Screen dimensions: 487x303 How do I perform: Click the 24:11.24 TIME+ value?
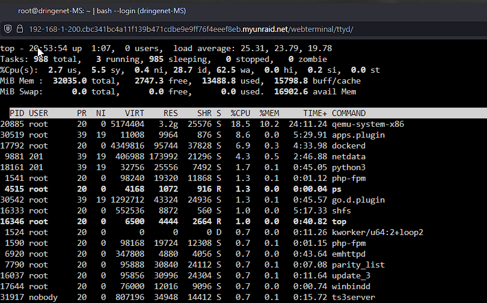tap(308, 124)
